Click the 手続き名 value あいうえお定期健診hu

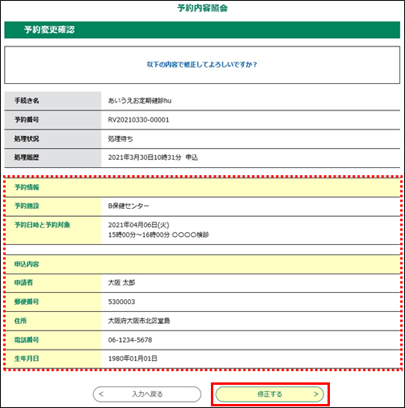click(140, 101)
